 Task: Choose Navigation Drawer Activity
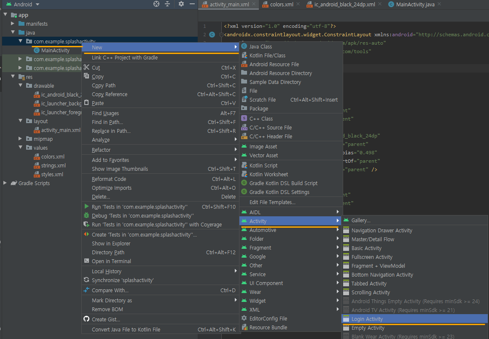415,231
